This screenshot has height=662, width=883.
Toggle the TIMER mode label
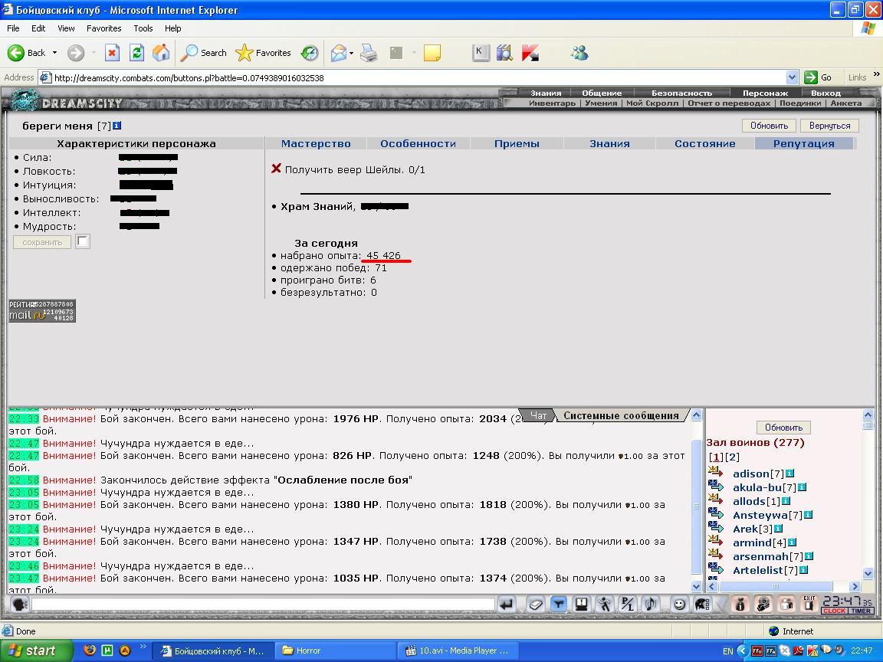[861, 611]
